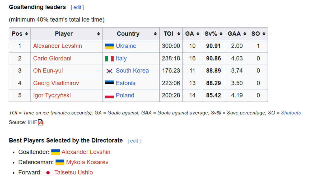This screenshot has height=180, width=317.
Task: Click the PDF icon next to IIHF
Action: 40,122
